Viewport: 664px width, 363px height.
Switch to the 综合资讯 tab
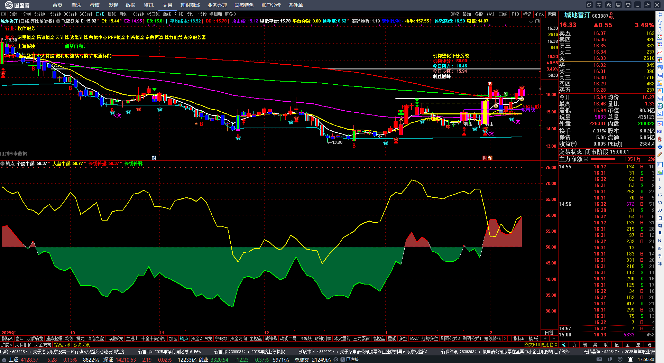tap(62, 345)
